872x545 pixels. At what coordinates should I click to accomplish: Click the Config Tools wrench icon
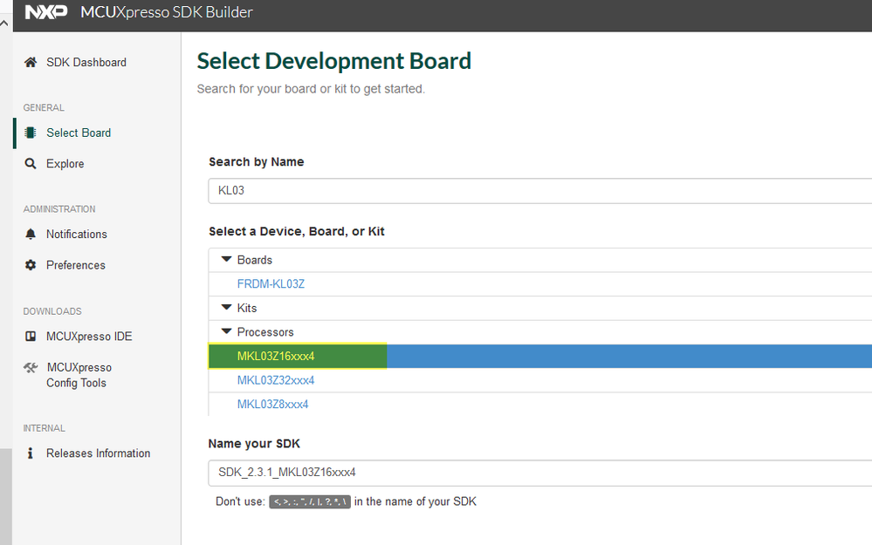click(31, 368)
